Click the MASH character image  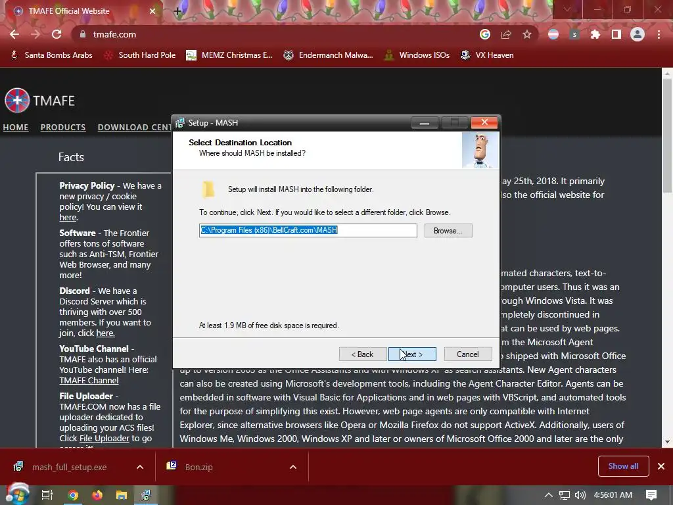(480, 151)
